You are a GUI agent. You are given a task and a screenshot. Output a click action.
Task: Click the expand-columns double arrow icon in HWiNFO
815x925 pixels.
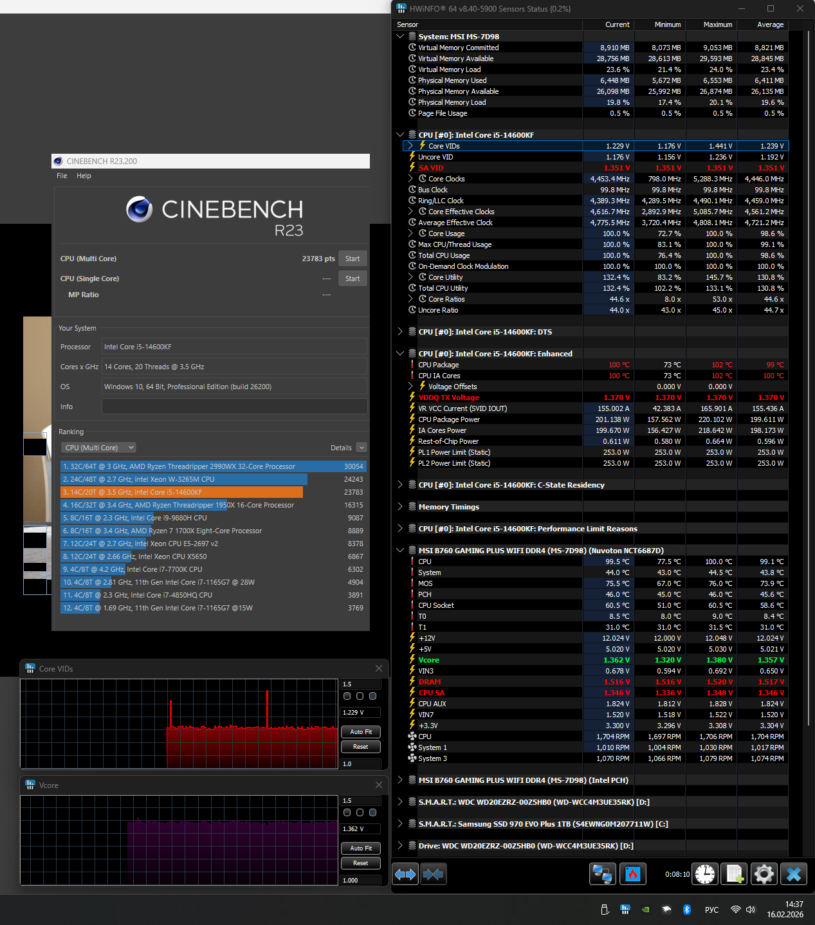pos(405,874)
